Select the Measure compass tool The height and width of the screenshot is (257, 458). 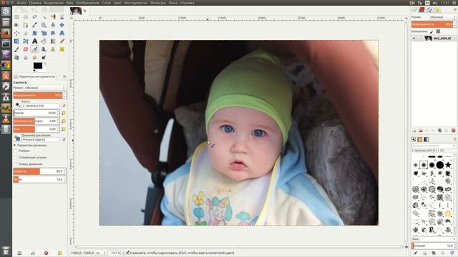click(x=53, y=26)
